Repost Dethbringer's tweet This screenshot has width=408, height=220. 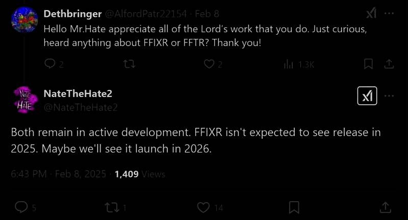tap(130, 64)
